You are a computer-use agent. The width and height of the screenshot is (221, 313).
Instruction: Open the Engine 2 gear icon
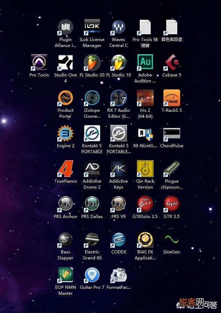(65, 133)
